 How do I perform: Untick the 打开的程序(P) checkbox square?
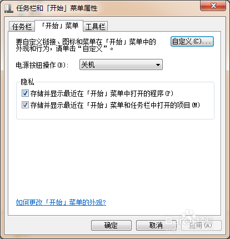point(25,93)
